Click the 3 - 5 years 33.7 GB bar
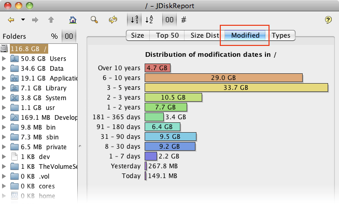This screenshot has width=339, height=207. pos(236,87)
